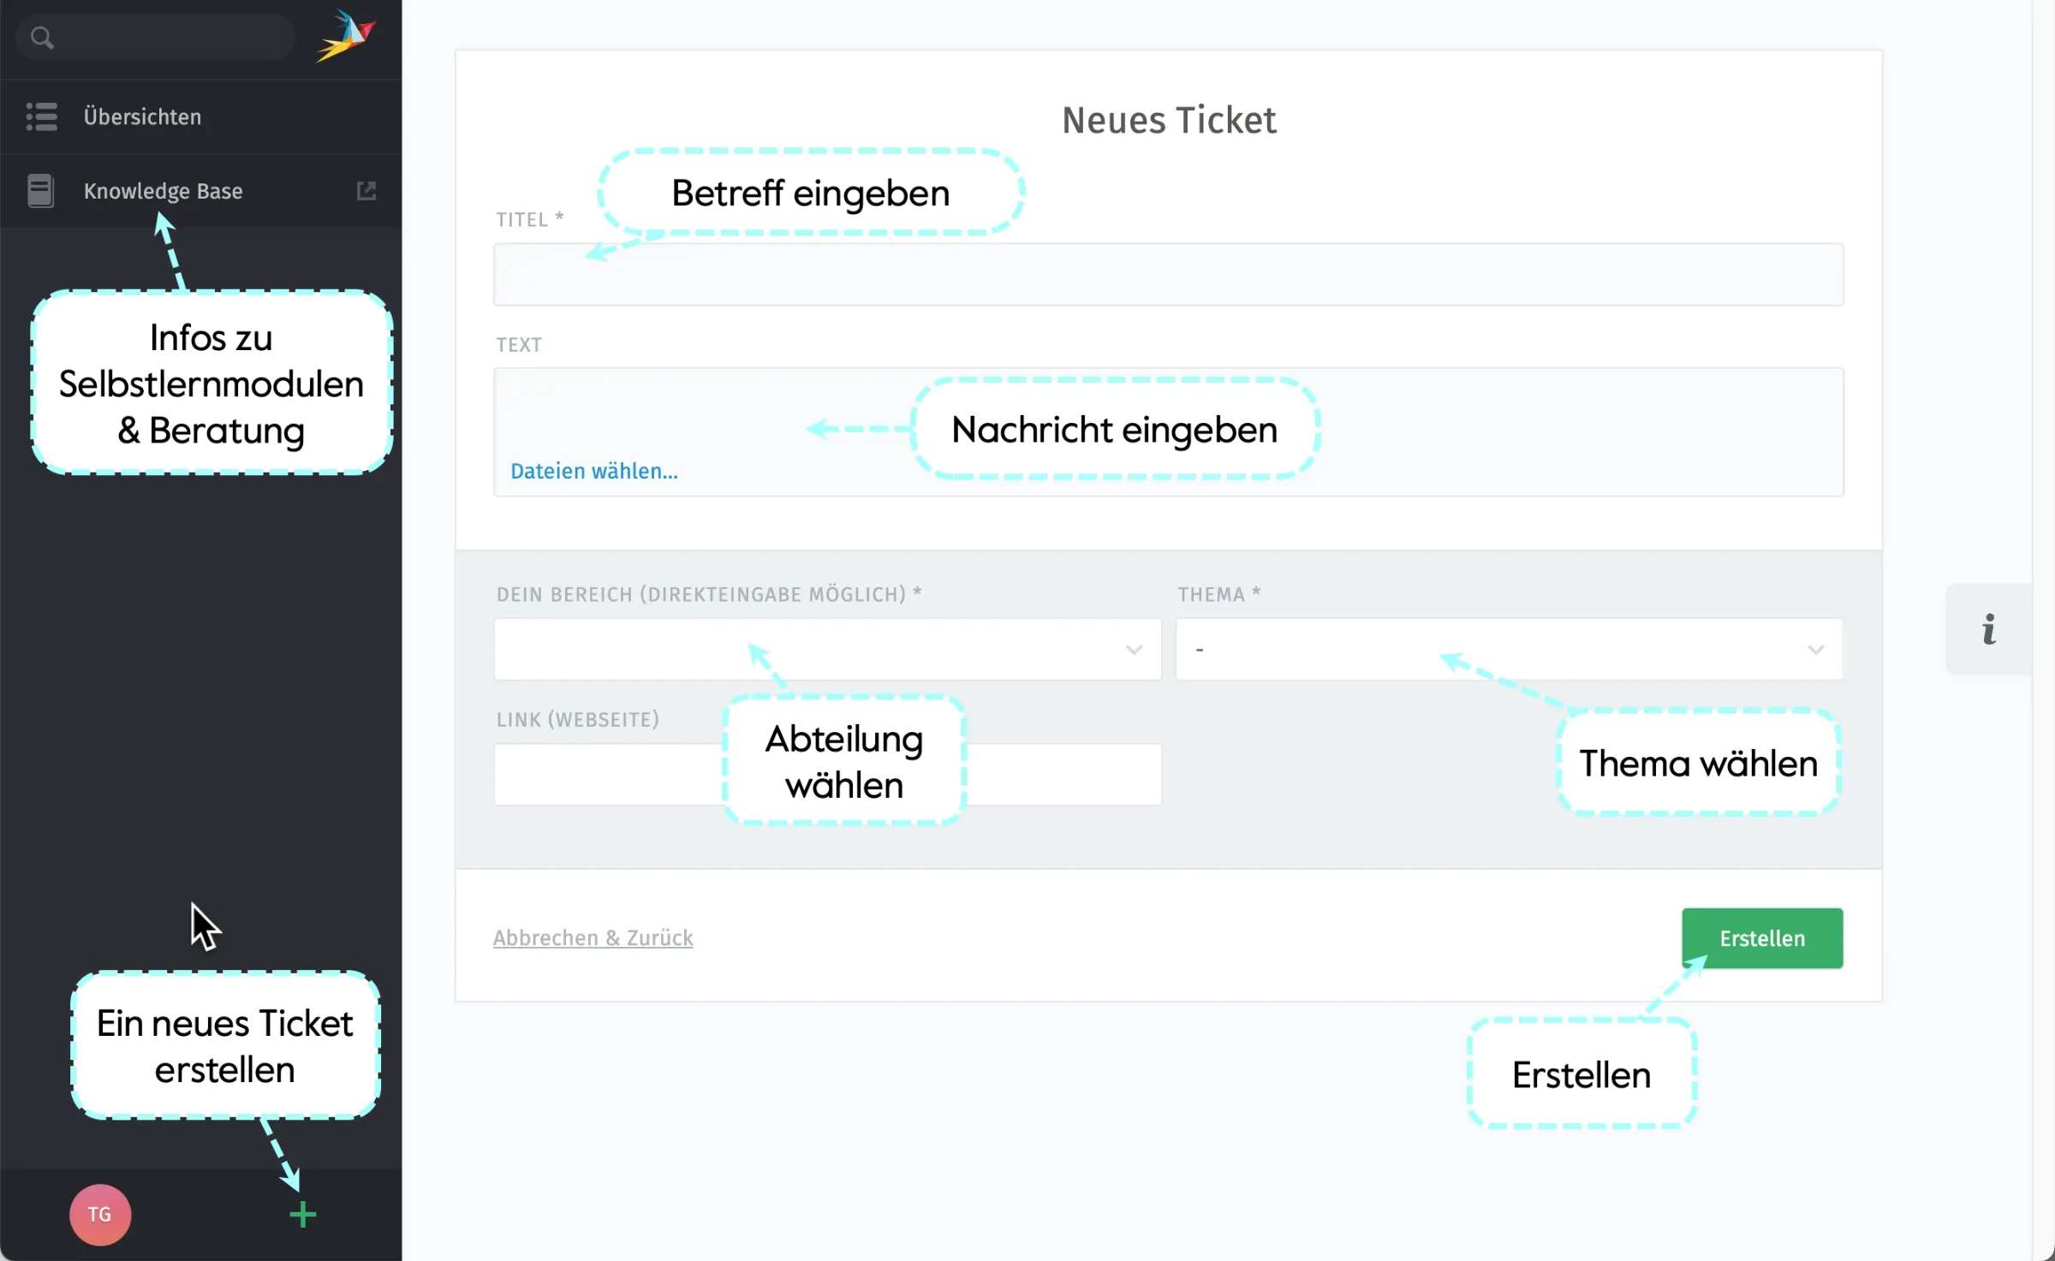Select the Knowledge Base menu entry
This screenshot has height=1261, width=2055.
coord(163,190)
